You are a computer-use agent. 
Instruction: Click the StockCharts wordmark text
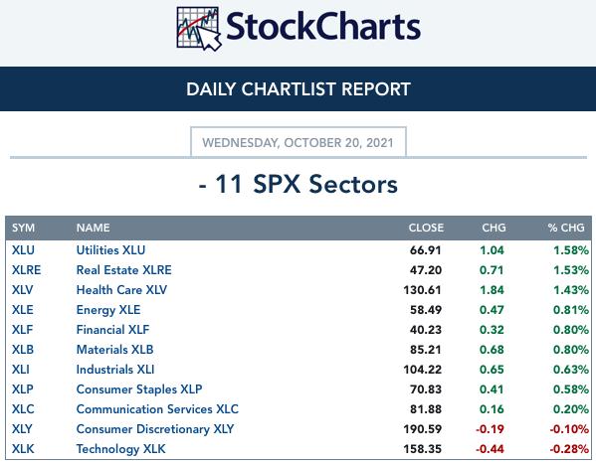[323, 27]
